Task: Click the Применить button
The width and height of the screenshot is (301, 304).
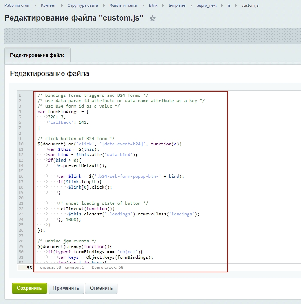Action: (66, 288)
